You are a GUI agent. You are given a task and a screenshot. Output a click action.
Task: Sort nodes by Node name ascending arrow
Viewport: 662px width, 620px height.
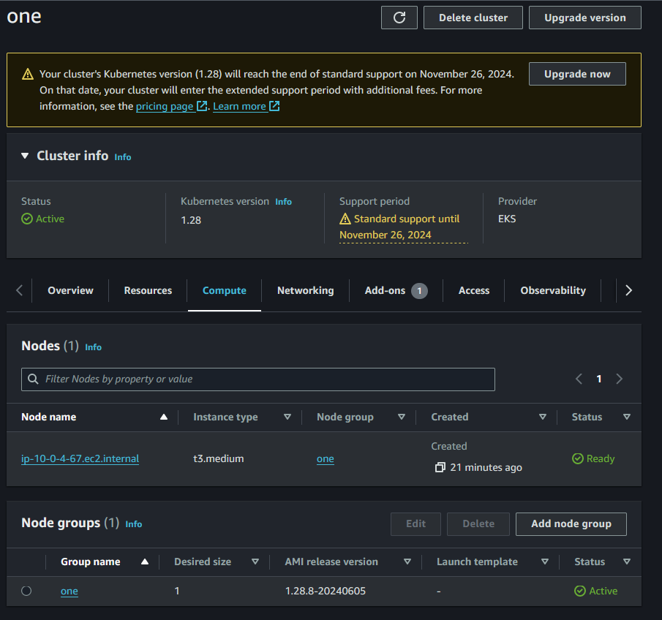point(164,417)
